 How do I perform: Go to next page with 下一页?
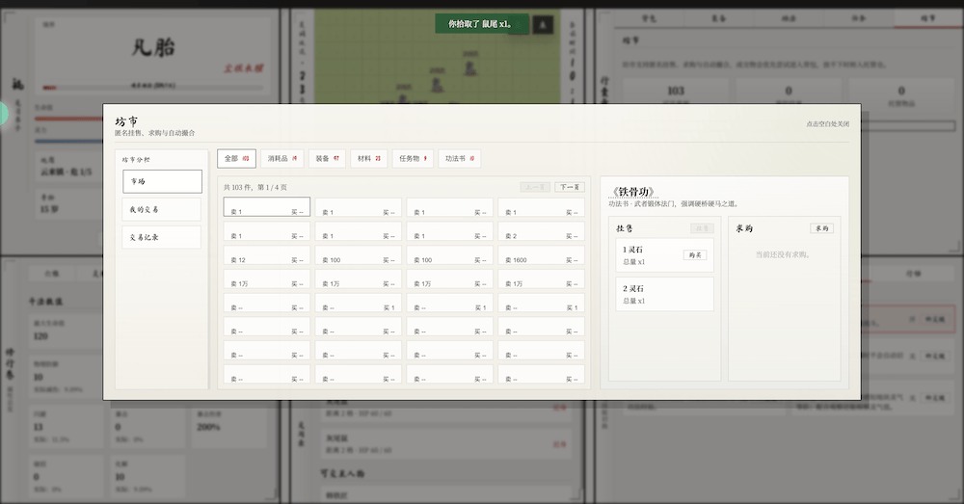point(569,187)
